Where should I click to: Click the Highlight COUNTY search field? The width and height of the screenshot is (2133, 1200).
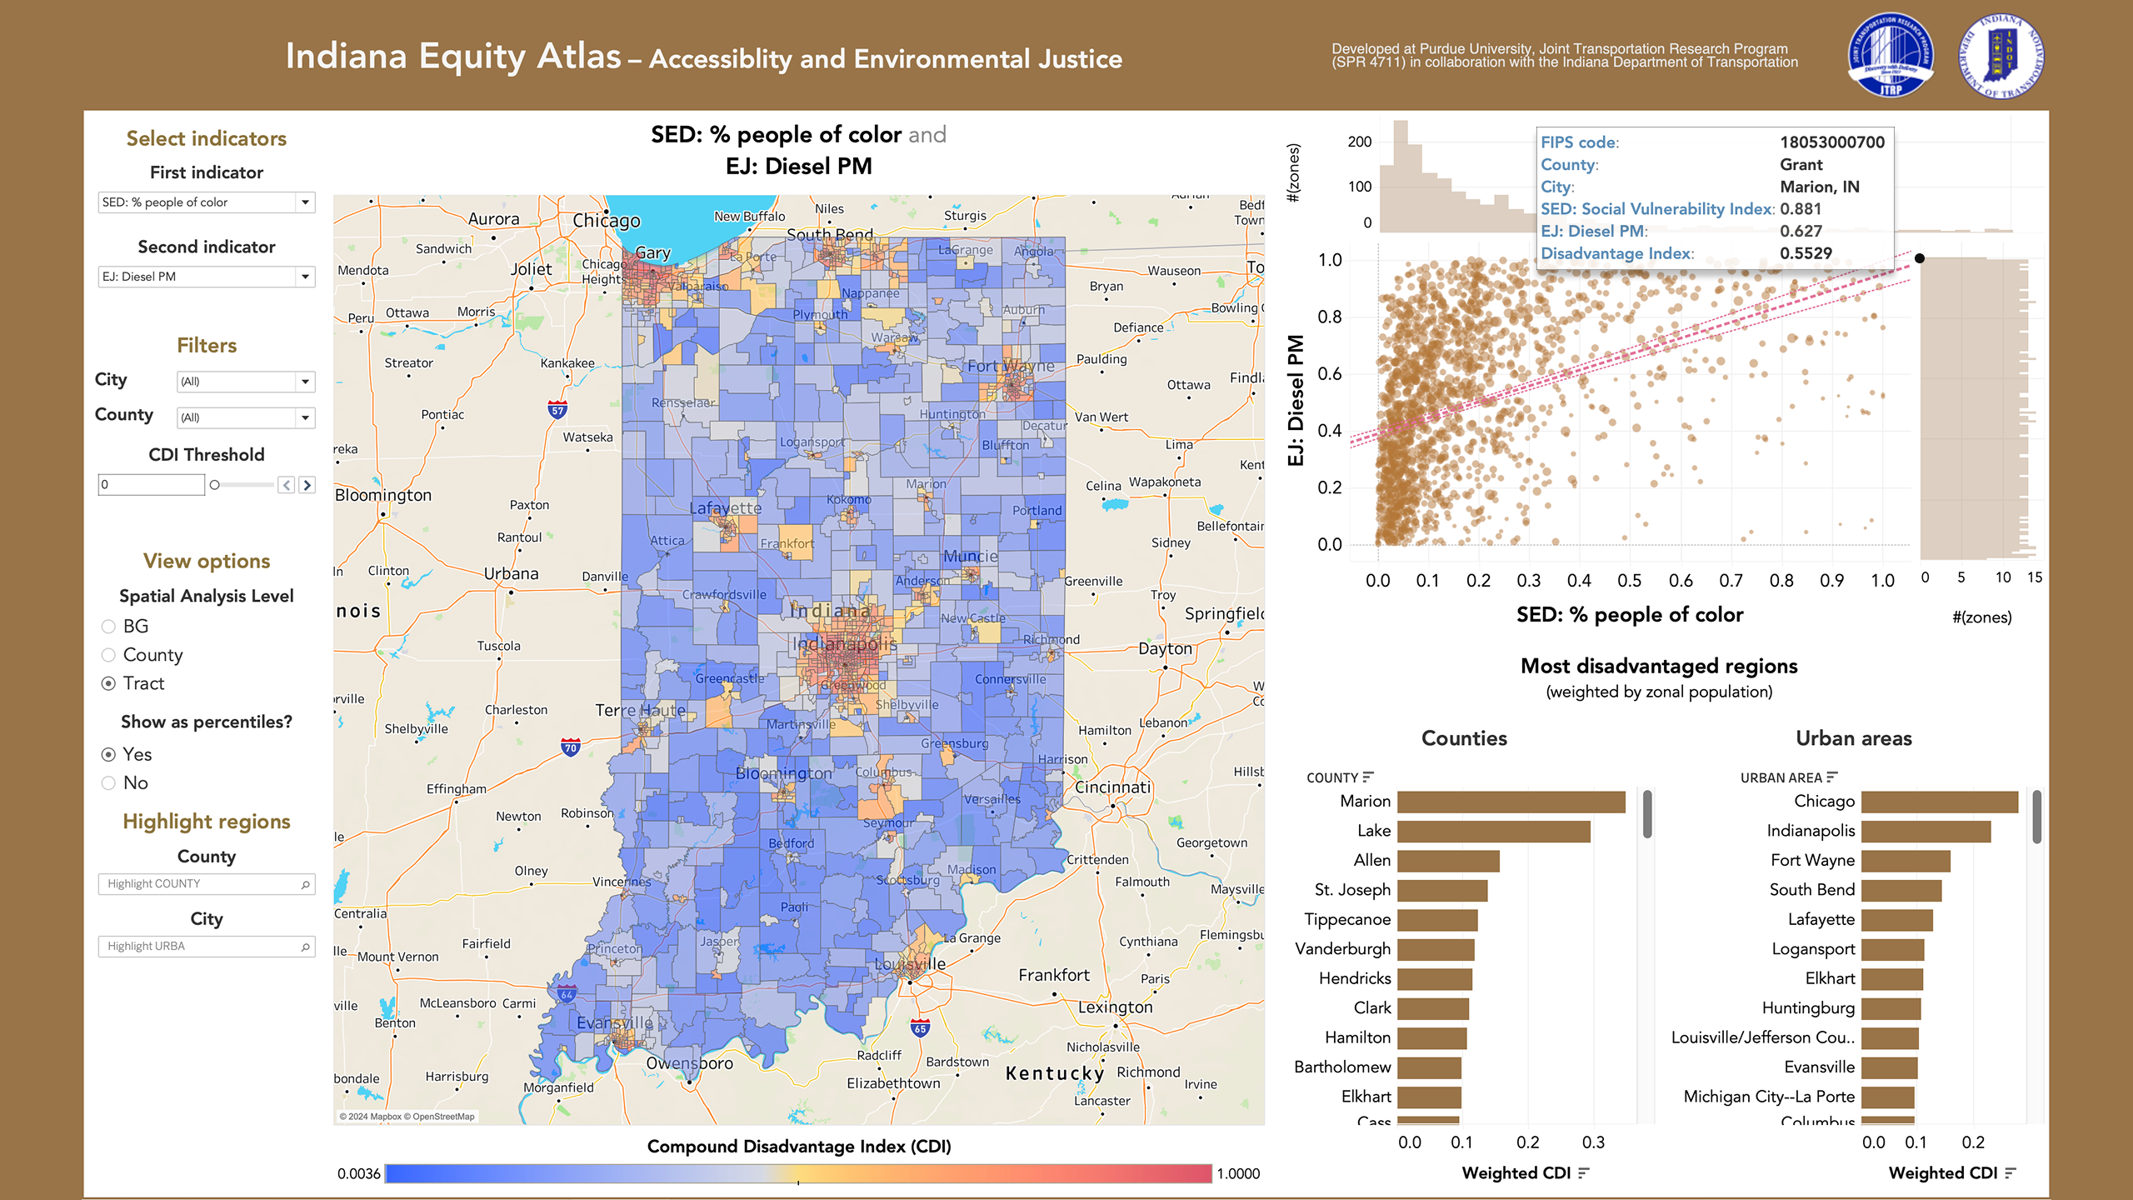(207, 884)
